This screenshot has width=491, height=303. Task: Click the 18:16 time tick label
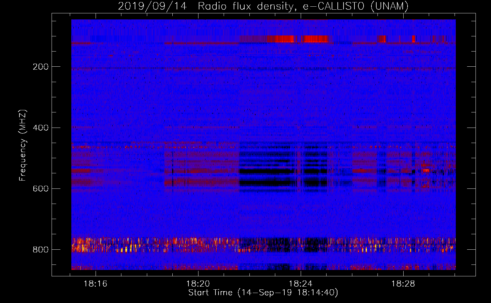(96, 284)
